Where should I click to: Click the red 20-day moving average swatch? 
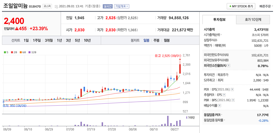click(12, 52)
